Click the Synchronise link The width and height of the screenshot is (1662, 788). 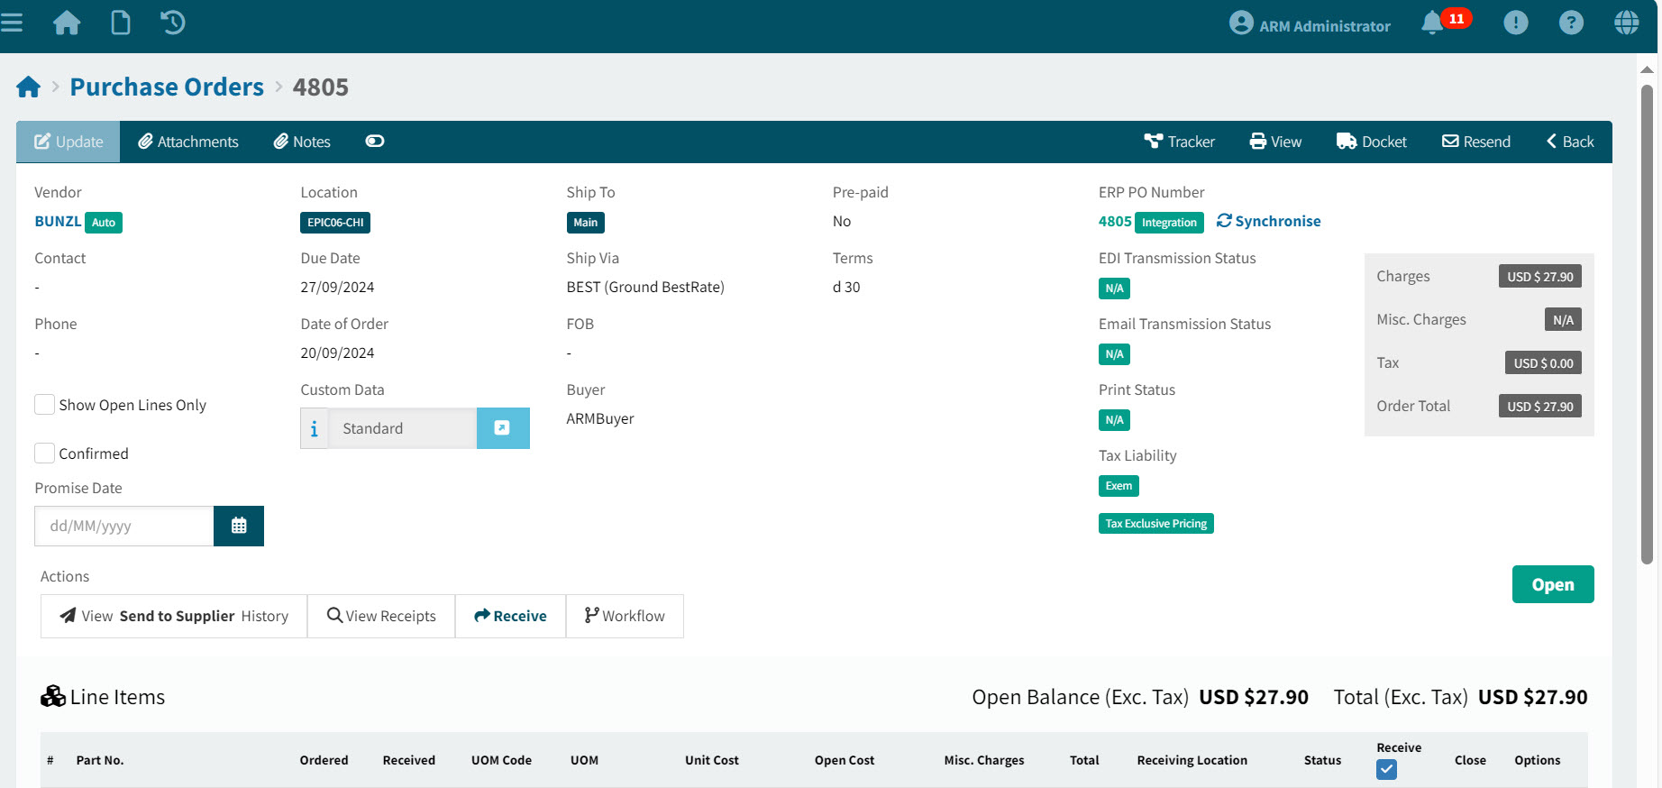click(1268, 221)
